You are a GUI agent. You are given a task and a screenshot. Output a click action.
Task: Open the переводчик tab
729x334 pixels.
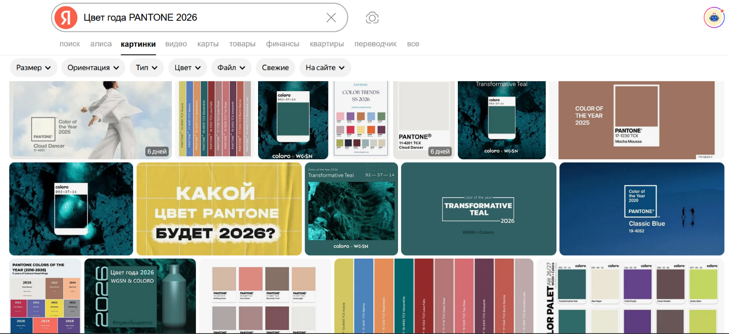tap(376, 44)
